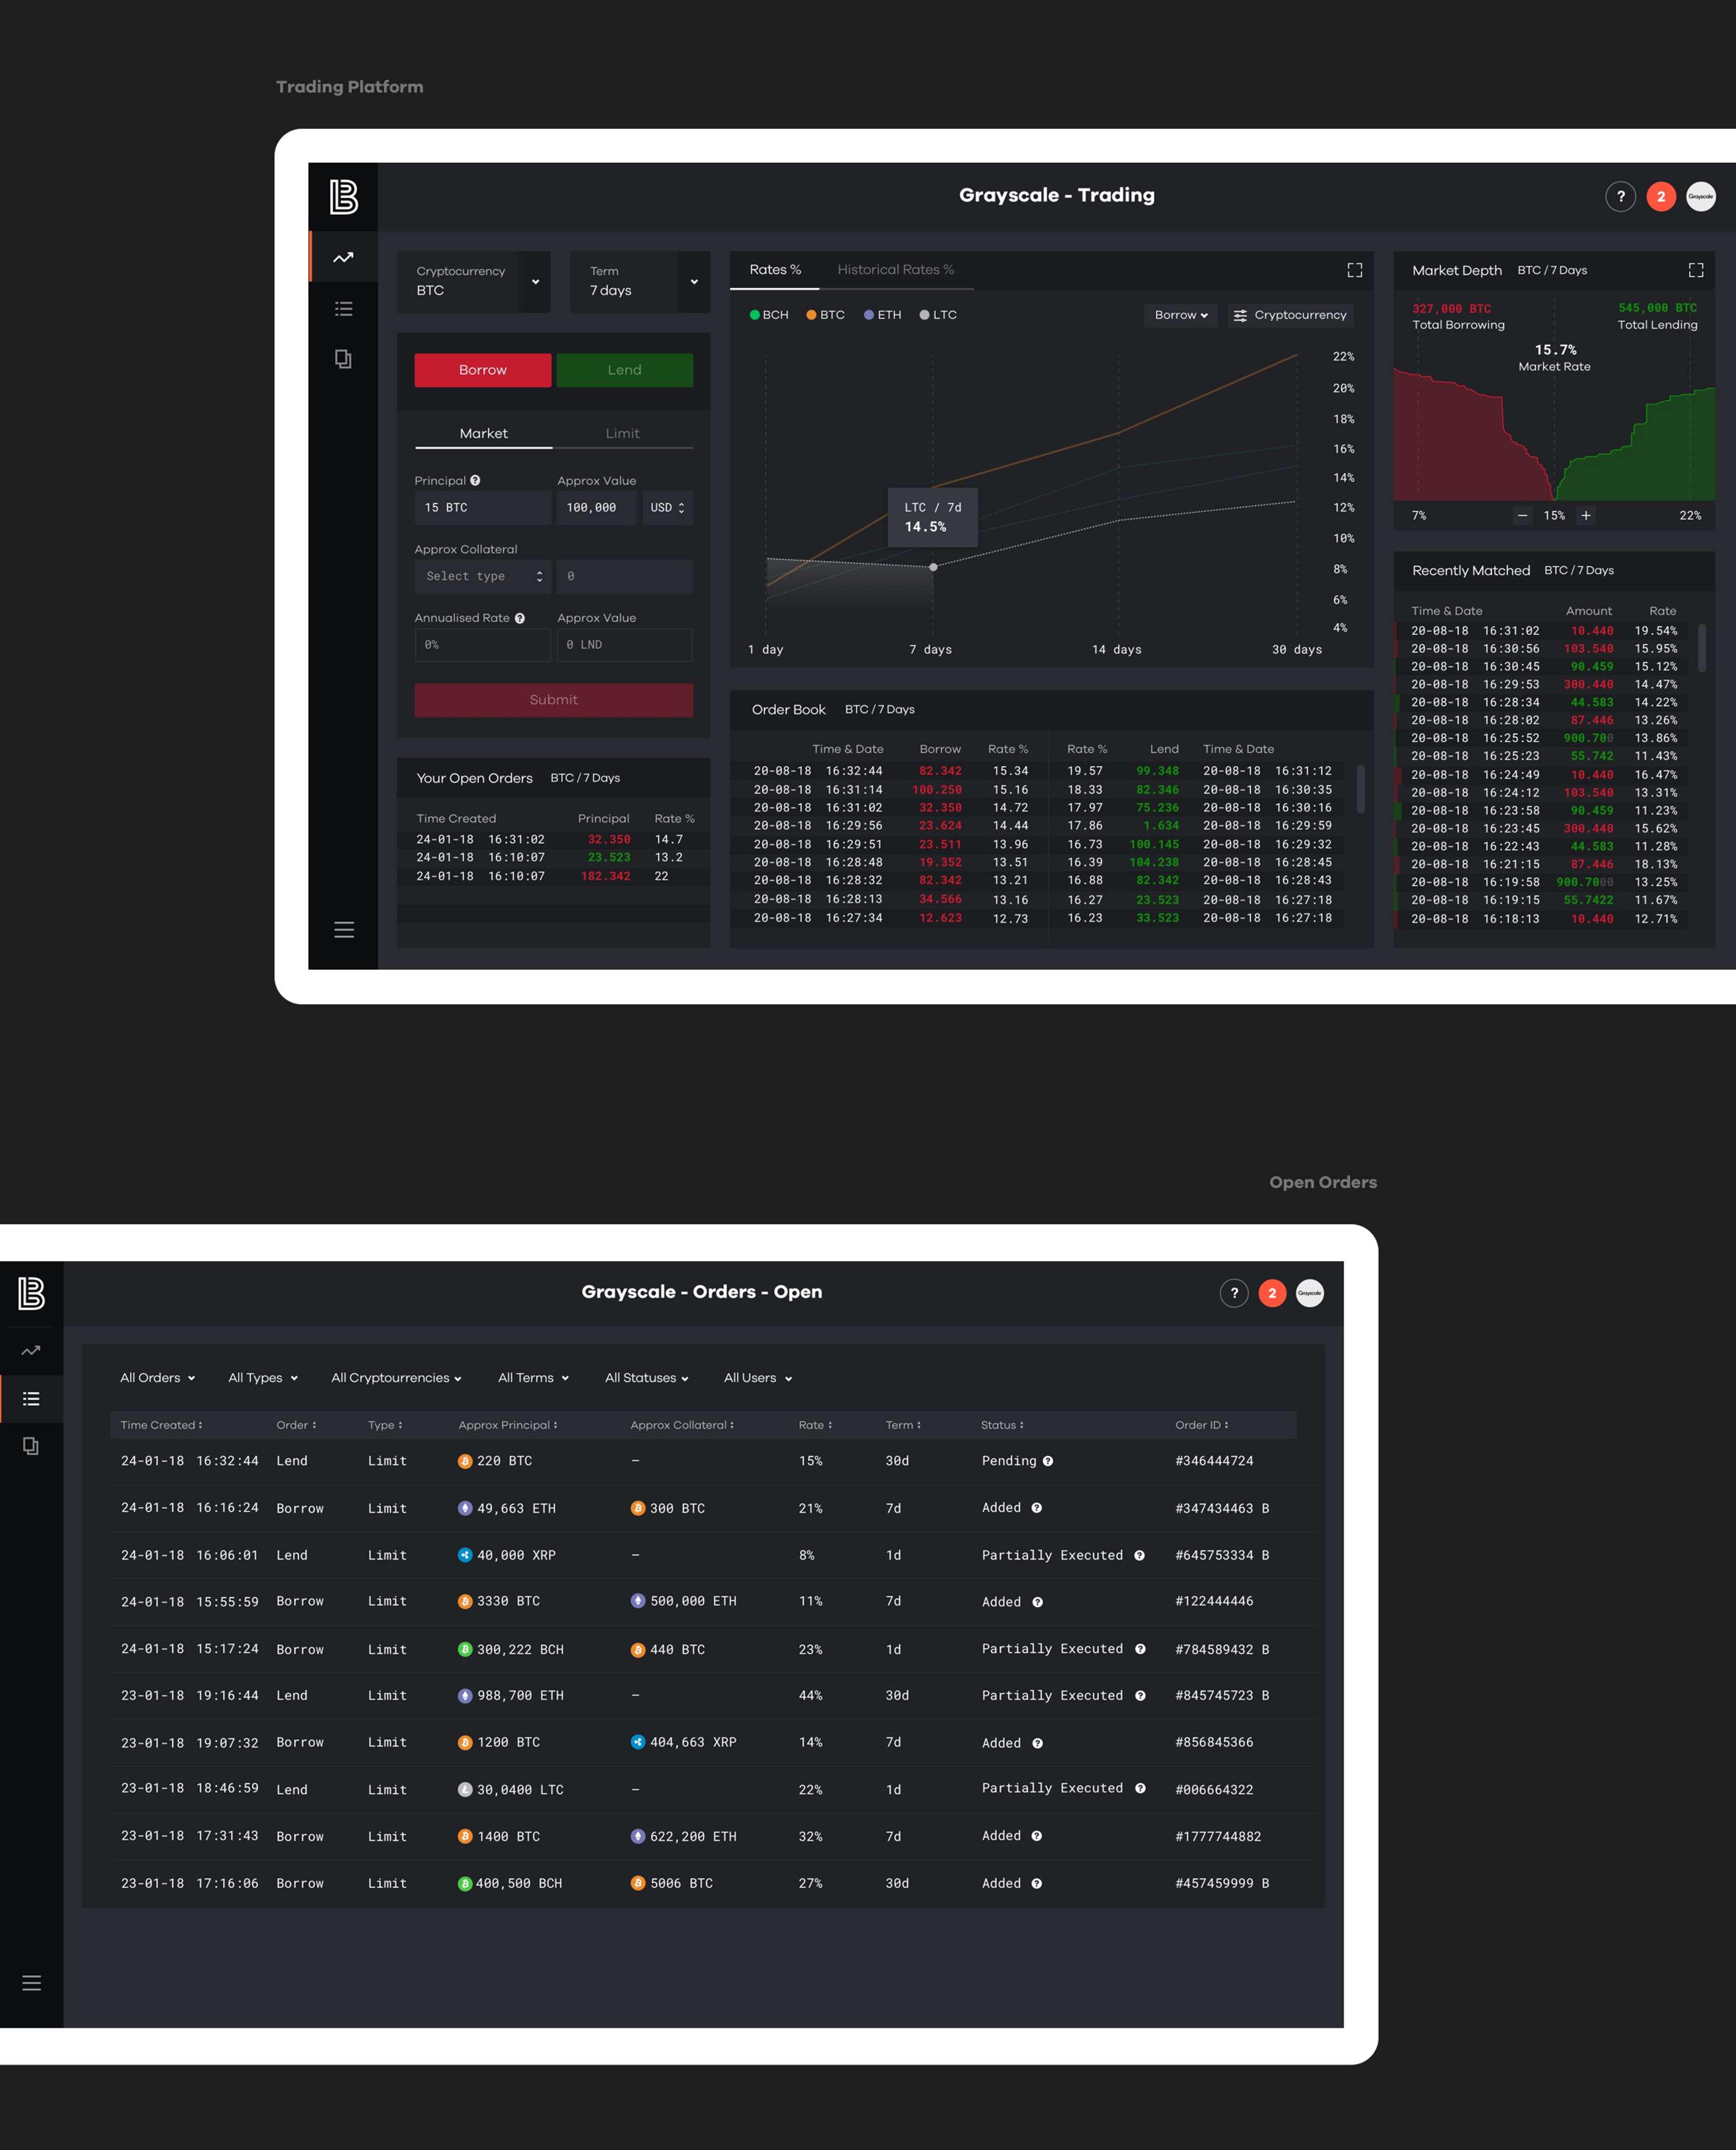Expand the Market Depth panel to fullscreen
Image resolution: width=1736 pixels, height=2150 pixels.
(1696, 270)
